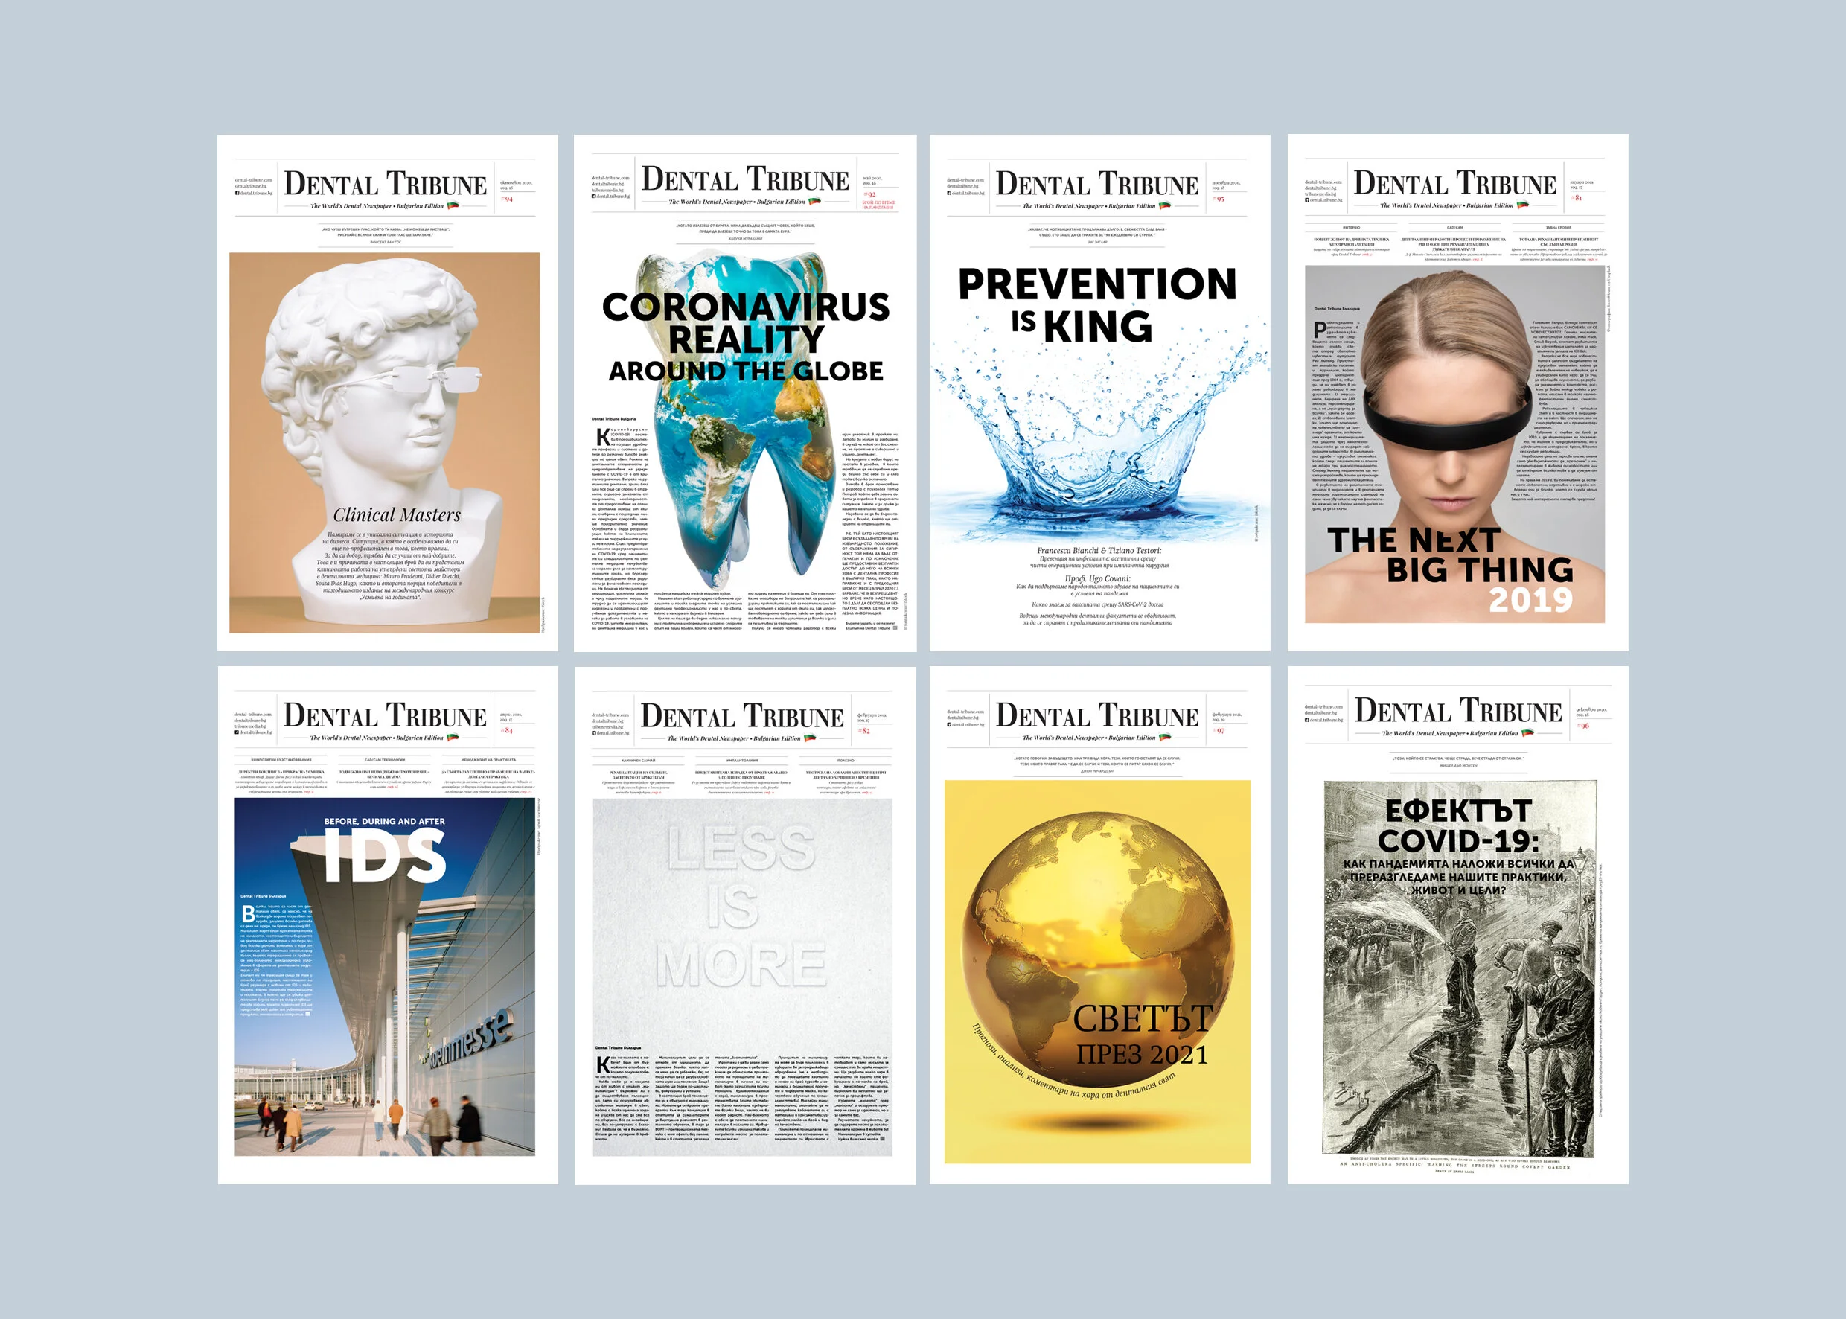Click the 'KING' headline word

point(1097,327)
